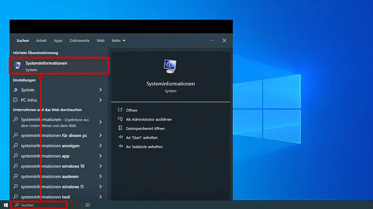Expand the PC-Infos arrow
Image resolution: width=373 pixels, height=209 pixels.
coord(101,100)
